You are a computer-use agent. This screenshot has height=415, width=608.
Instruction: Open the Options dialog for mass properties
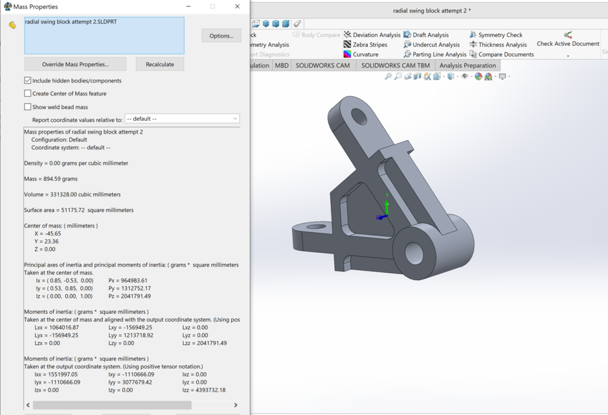[221, 35]
